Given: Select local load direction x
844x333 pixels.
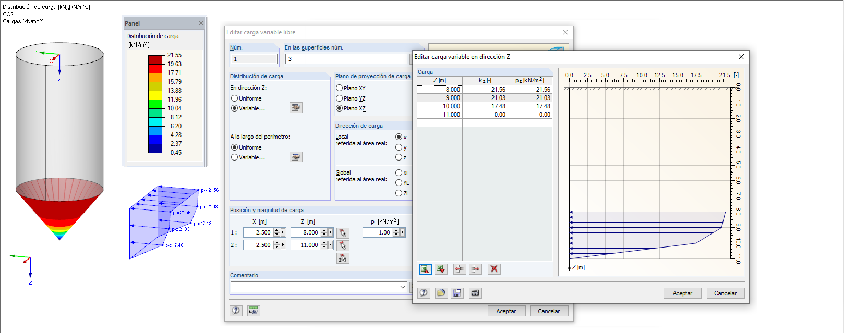Looking at the screenshot, I should (x=399, y=137).
